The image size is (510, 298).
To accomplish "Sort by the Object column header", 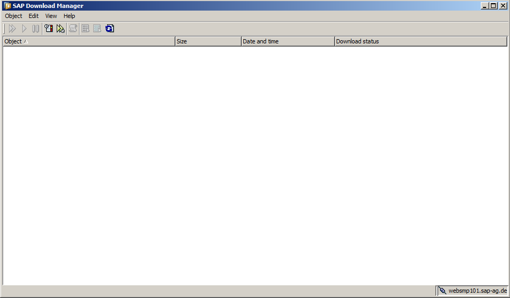I will coord(89,41).
